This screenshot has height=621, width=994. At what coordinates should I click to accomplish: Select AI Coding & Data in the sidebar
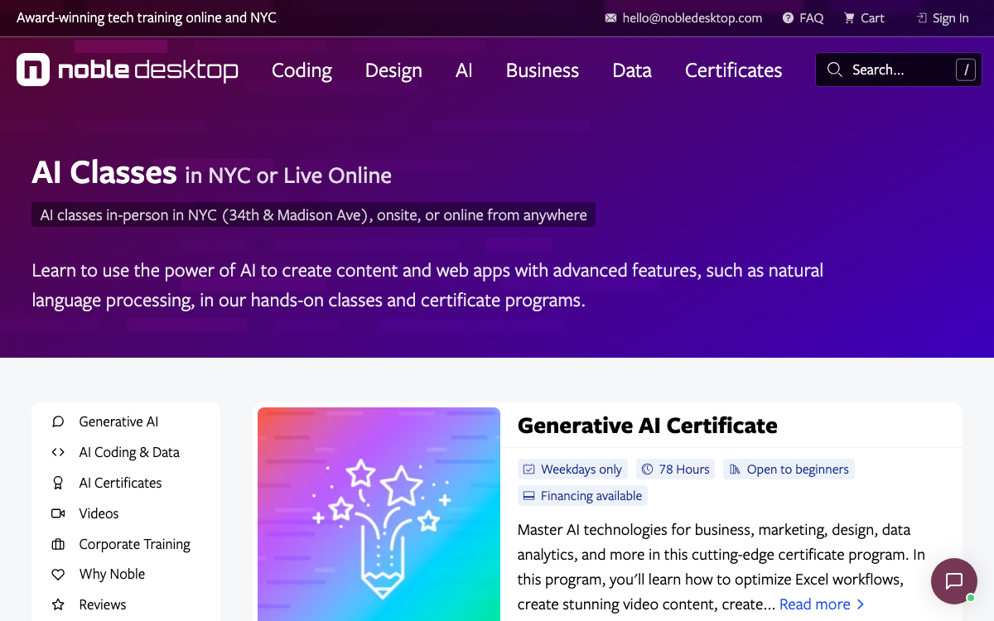[129, 453]
